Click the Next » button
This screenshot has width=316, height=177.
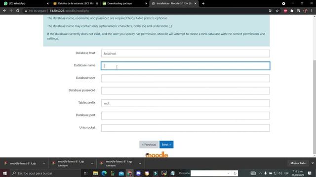(166, 145)
